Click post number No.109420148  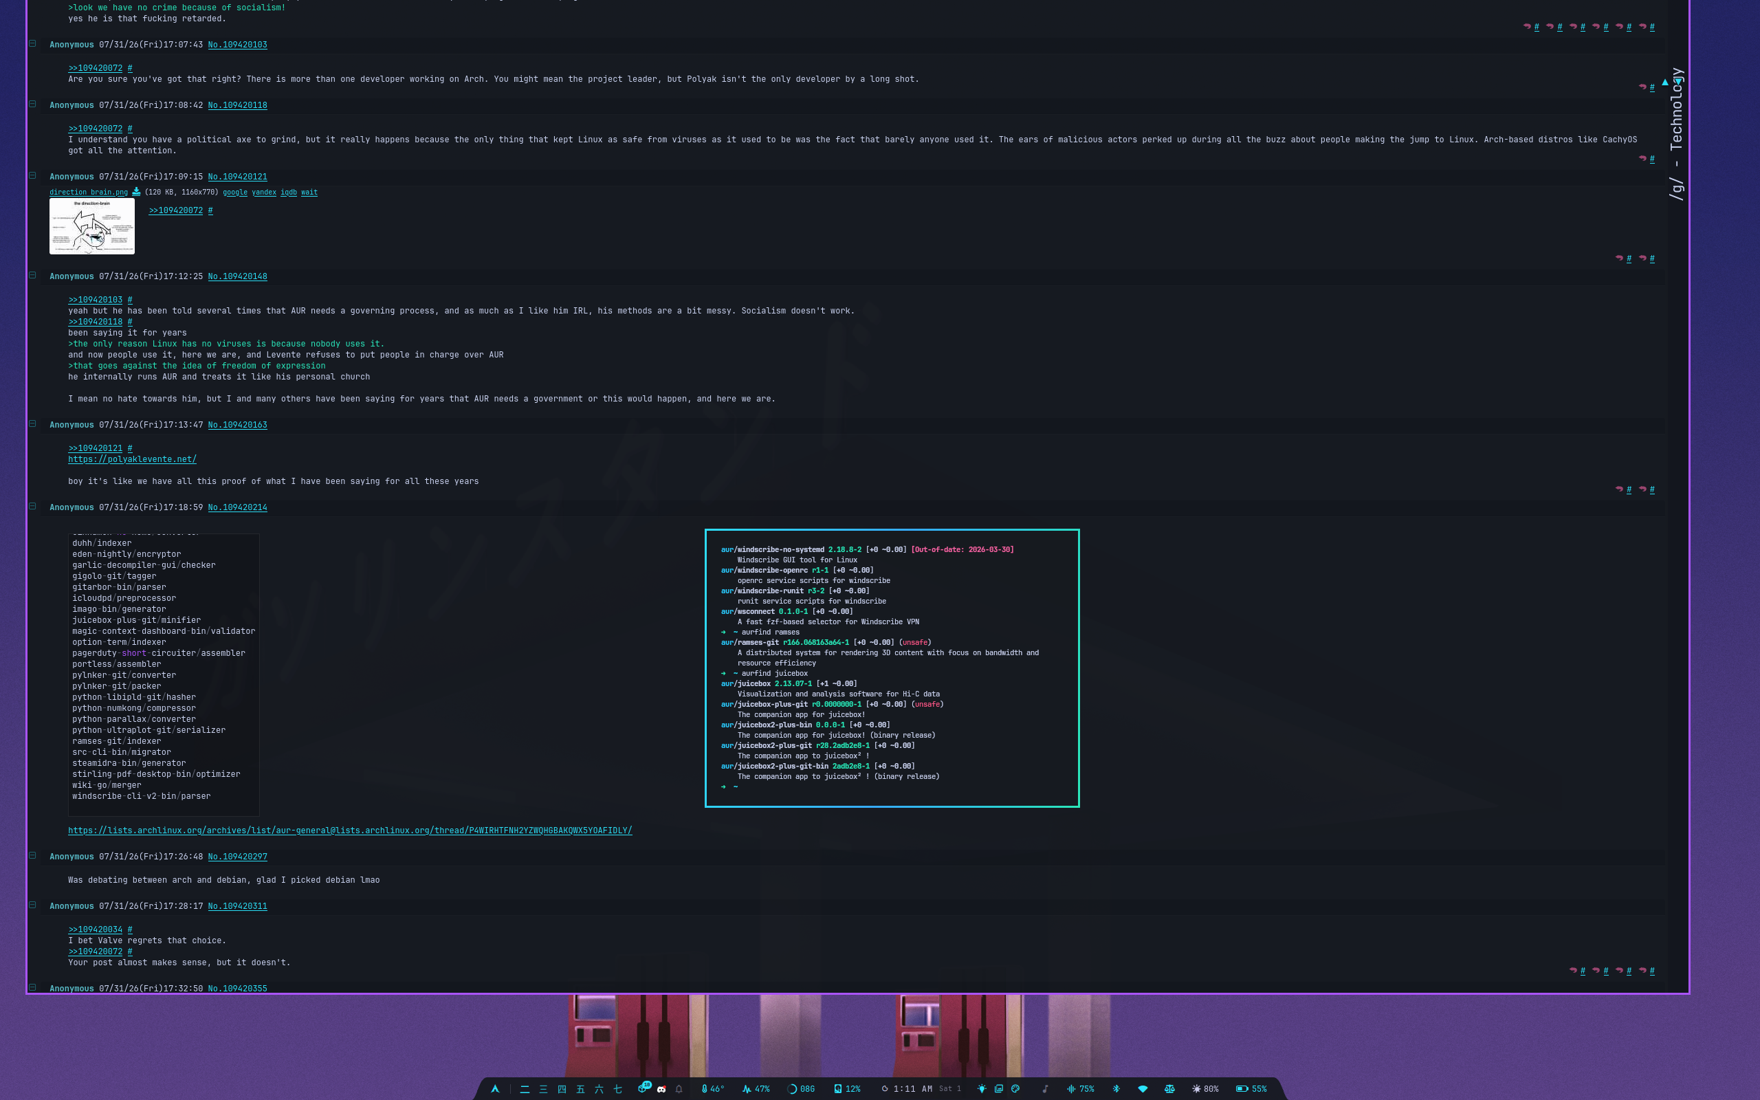[x=237, y=276]
